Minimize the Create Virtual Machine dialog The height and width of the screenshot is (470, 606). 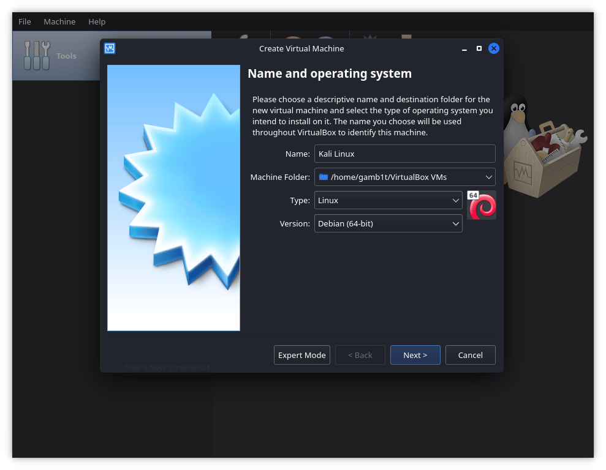coord(464,48)
